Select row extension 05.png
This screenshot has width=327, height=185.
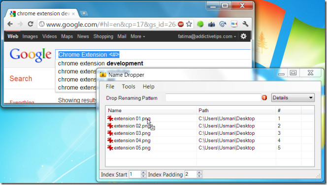(x=210, y=148)
